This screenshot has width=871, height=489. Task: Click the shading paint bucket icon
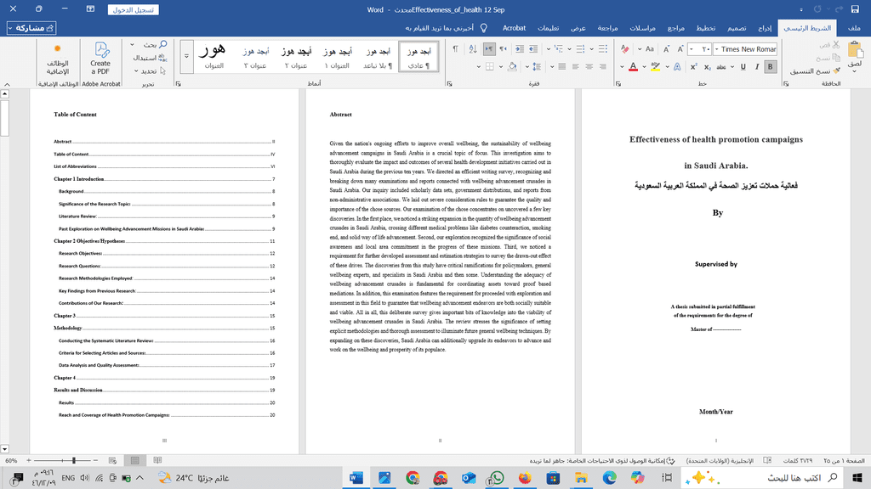(512, 66)
